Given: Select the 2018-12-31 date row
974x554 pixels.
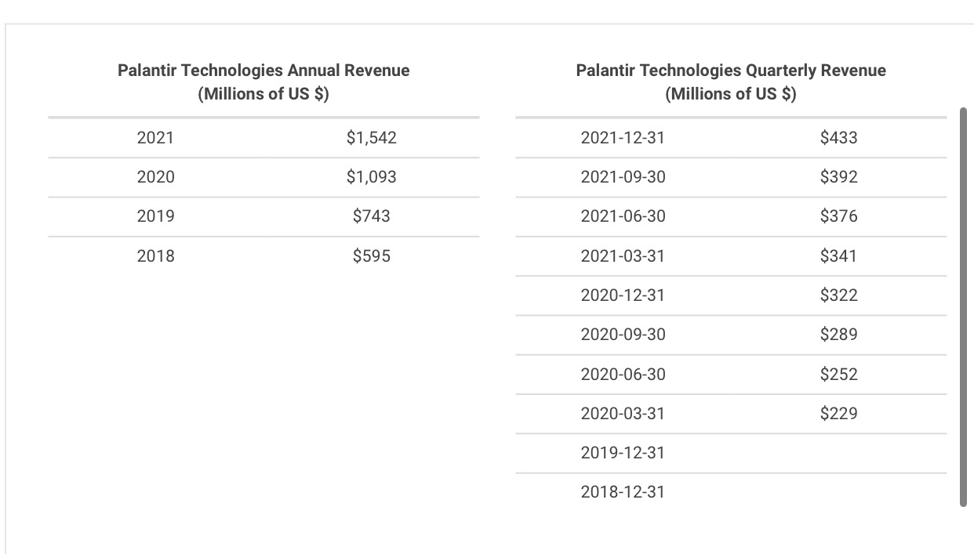Looking at the screenshot, I should click(x=623, y=492).
